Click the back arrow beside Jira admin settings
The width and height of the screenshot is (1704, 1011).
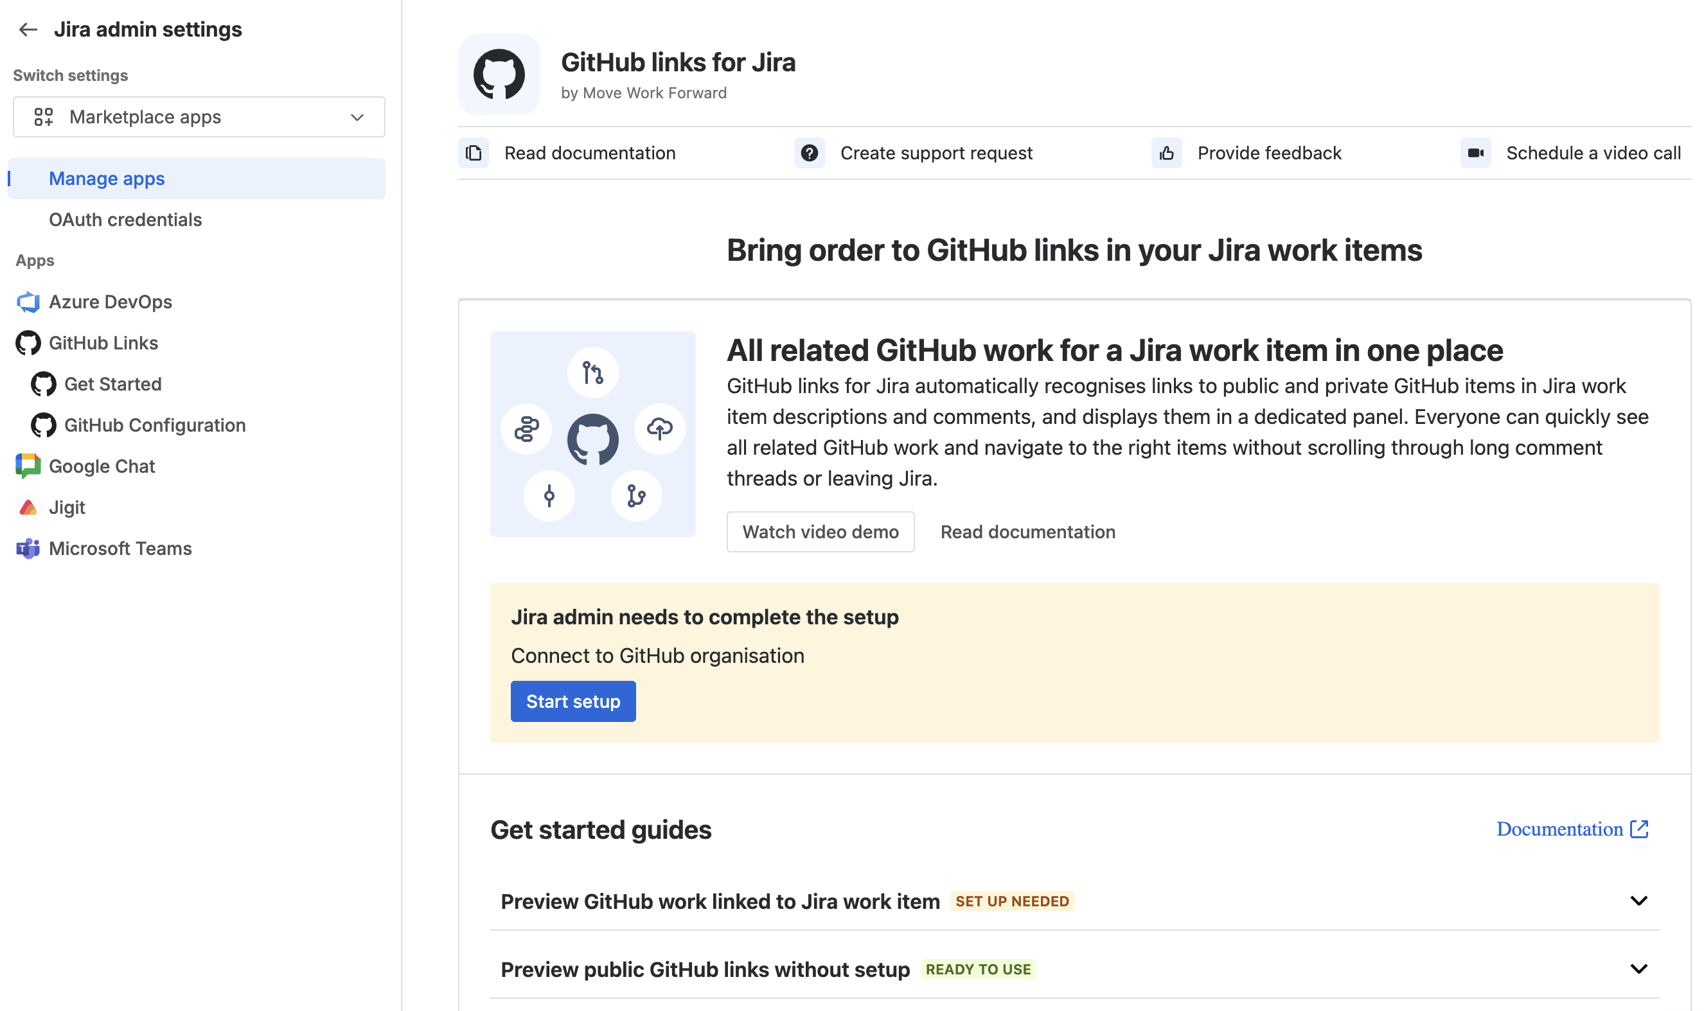28,30
